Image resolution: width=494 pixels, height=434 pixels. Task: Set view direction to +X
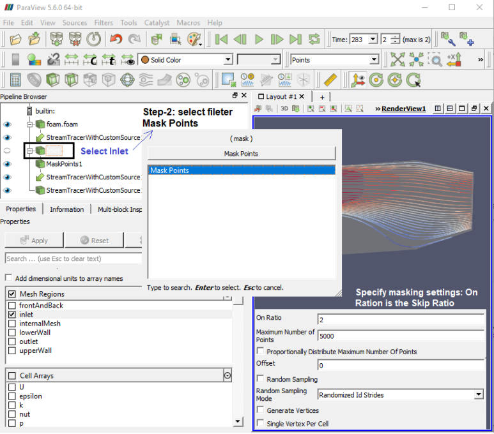[454, 59]
